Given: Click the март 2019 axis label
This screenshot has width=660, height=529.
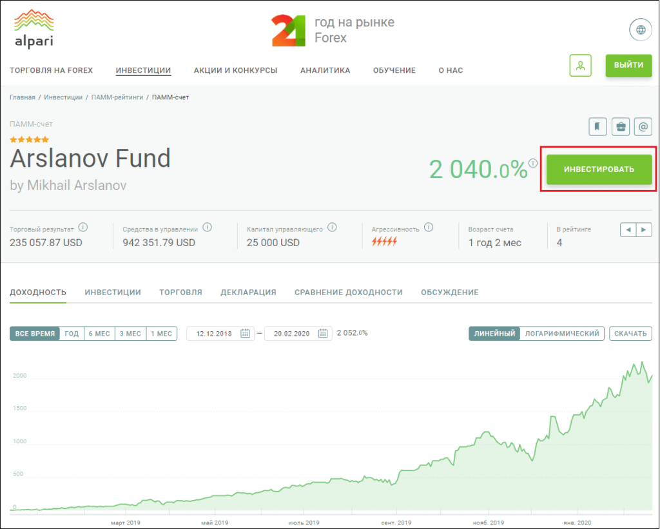Looking at the screenshot, I should point(126,523).
